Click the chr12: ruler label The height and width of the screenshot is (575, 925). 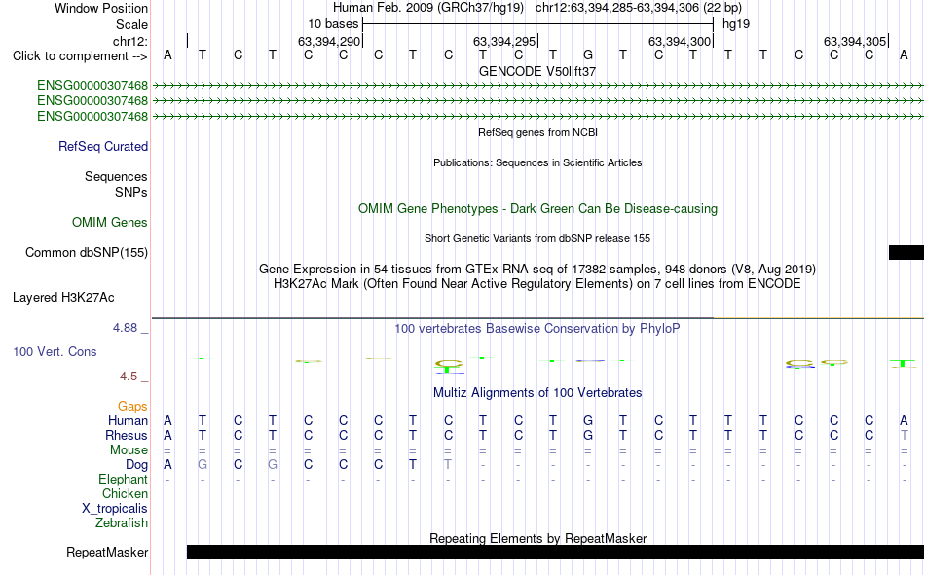(129, 41)
